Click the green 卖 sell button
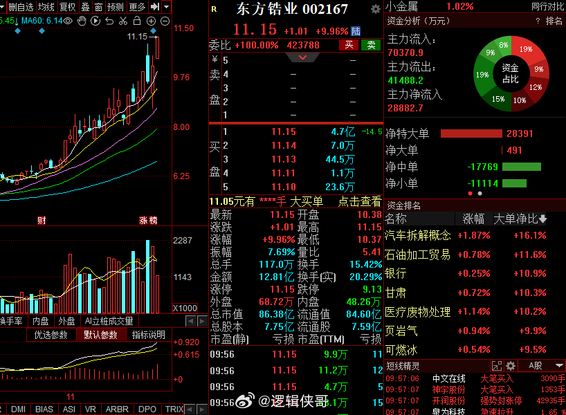The image size is (566, 415). 372,45
